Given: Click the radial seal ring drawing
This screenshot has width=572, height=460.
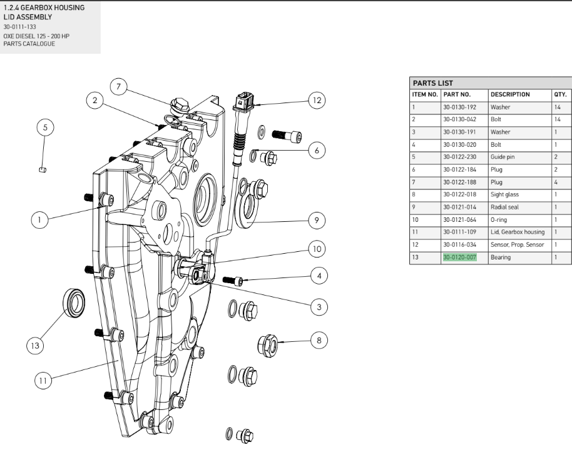Looking at the screenshot, I should (248, 210).
